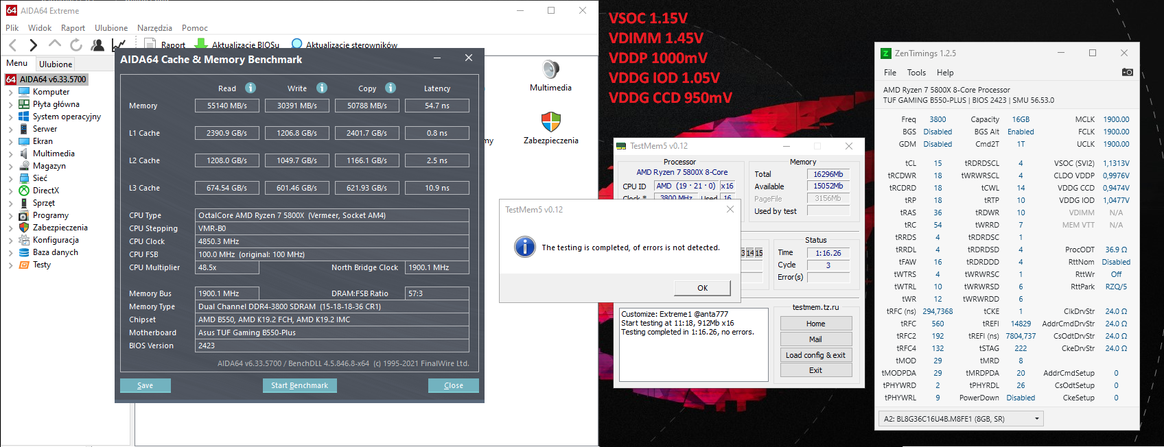Click the Save button in benchmark dialog
1164x447 pixels.
coord(145,385)
